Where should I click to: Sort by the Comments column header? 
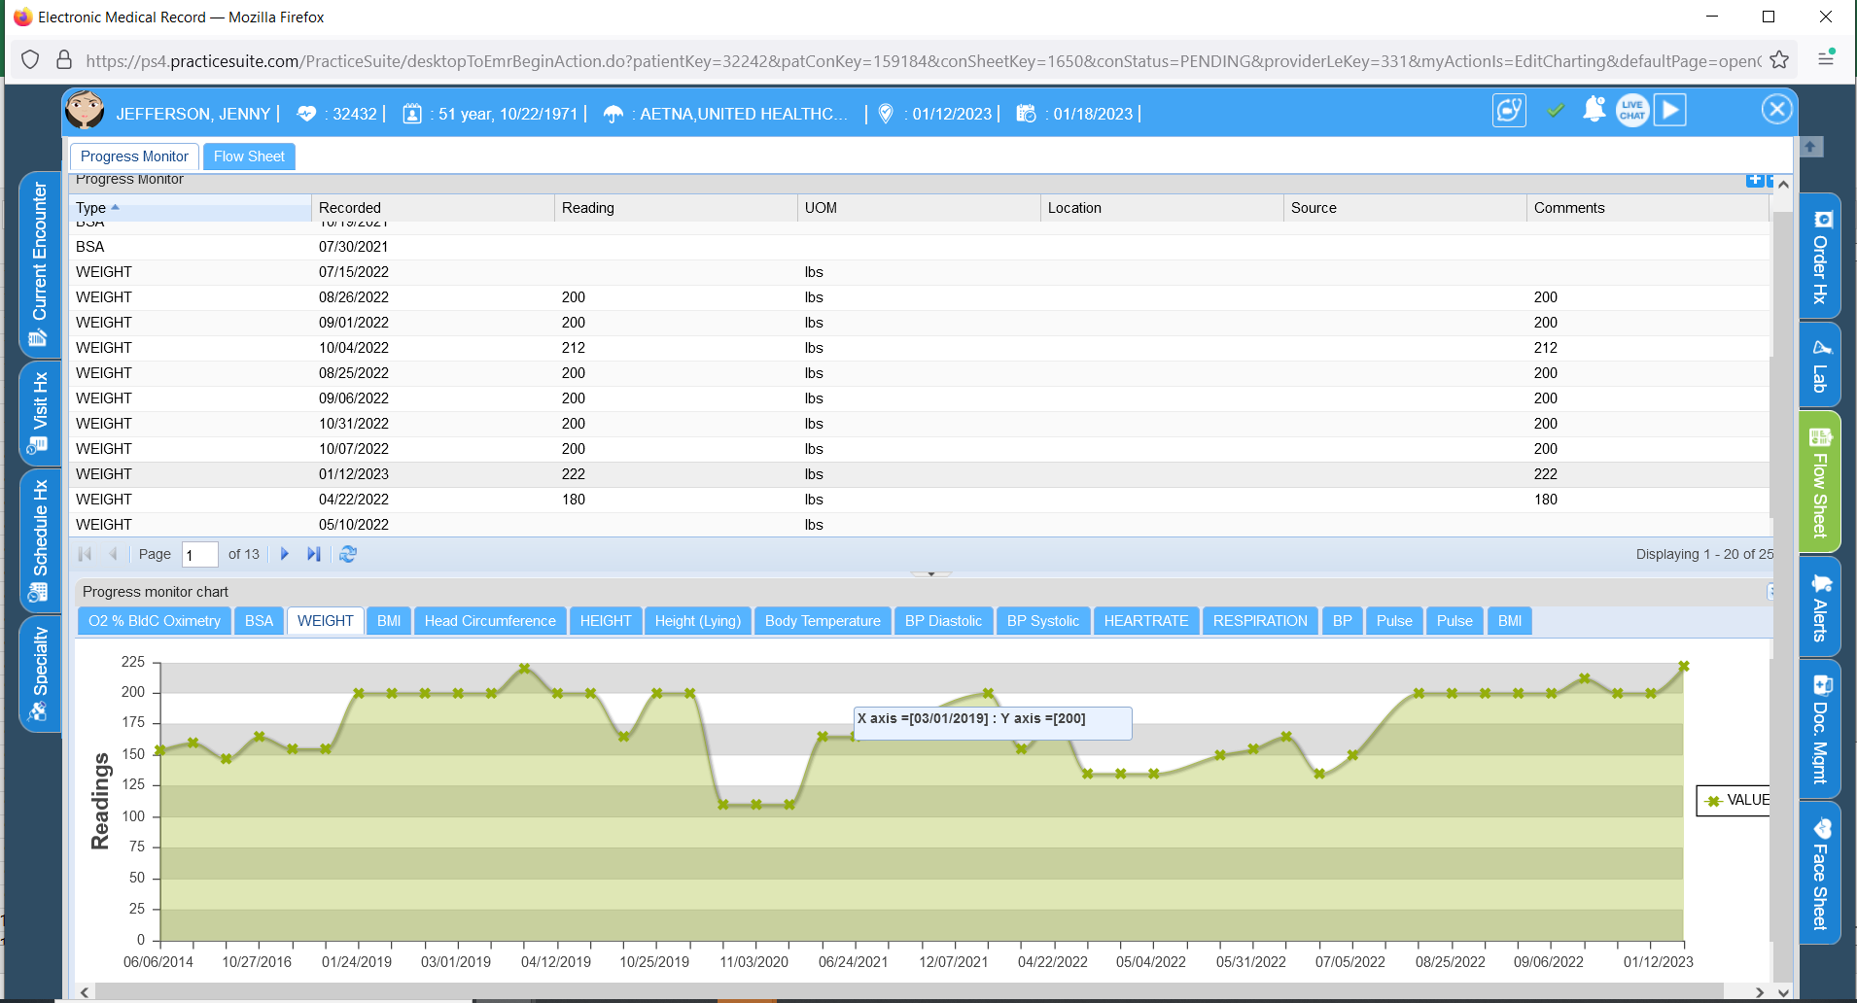(x=1648, y=208)
